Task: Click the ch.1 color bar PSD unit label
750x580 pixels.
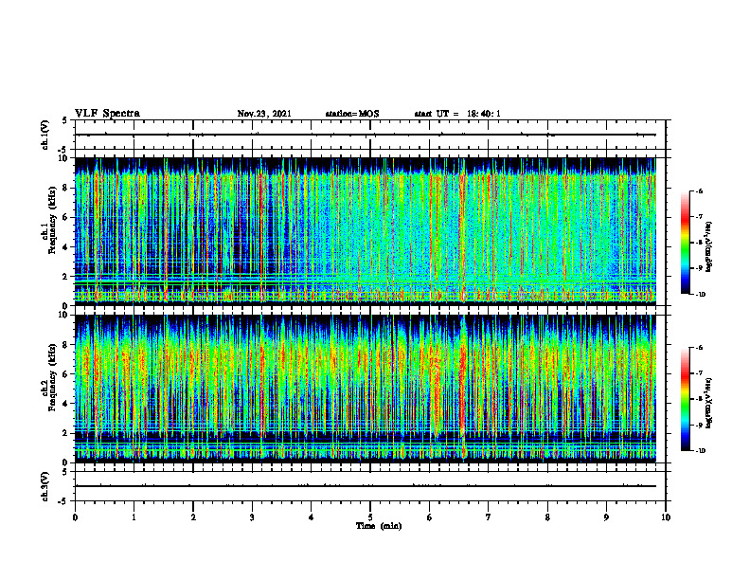Action: 709,247
